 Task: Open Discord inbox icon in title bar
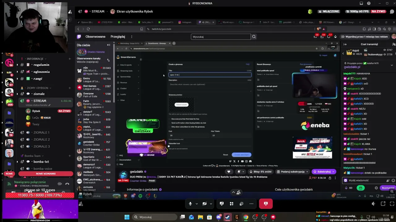[x=361, y=3]
